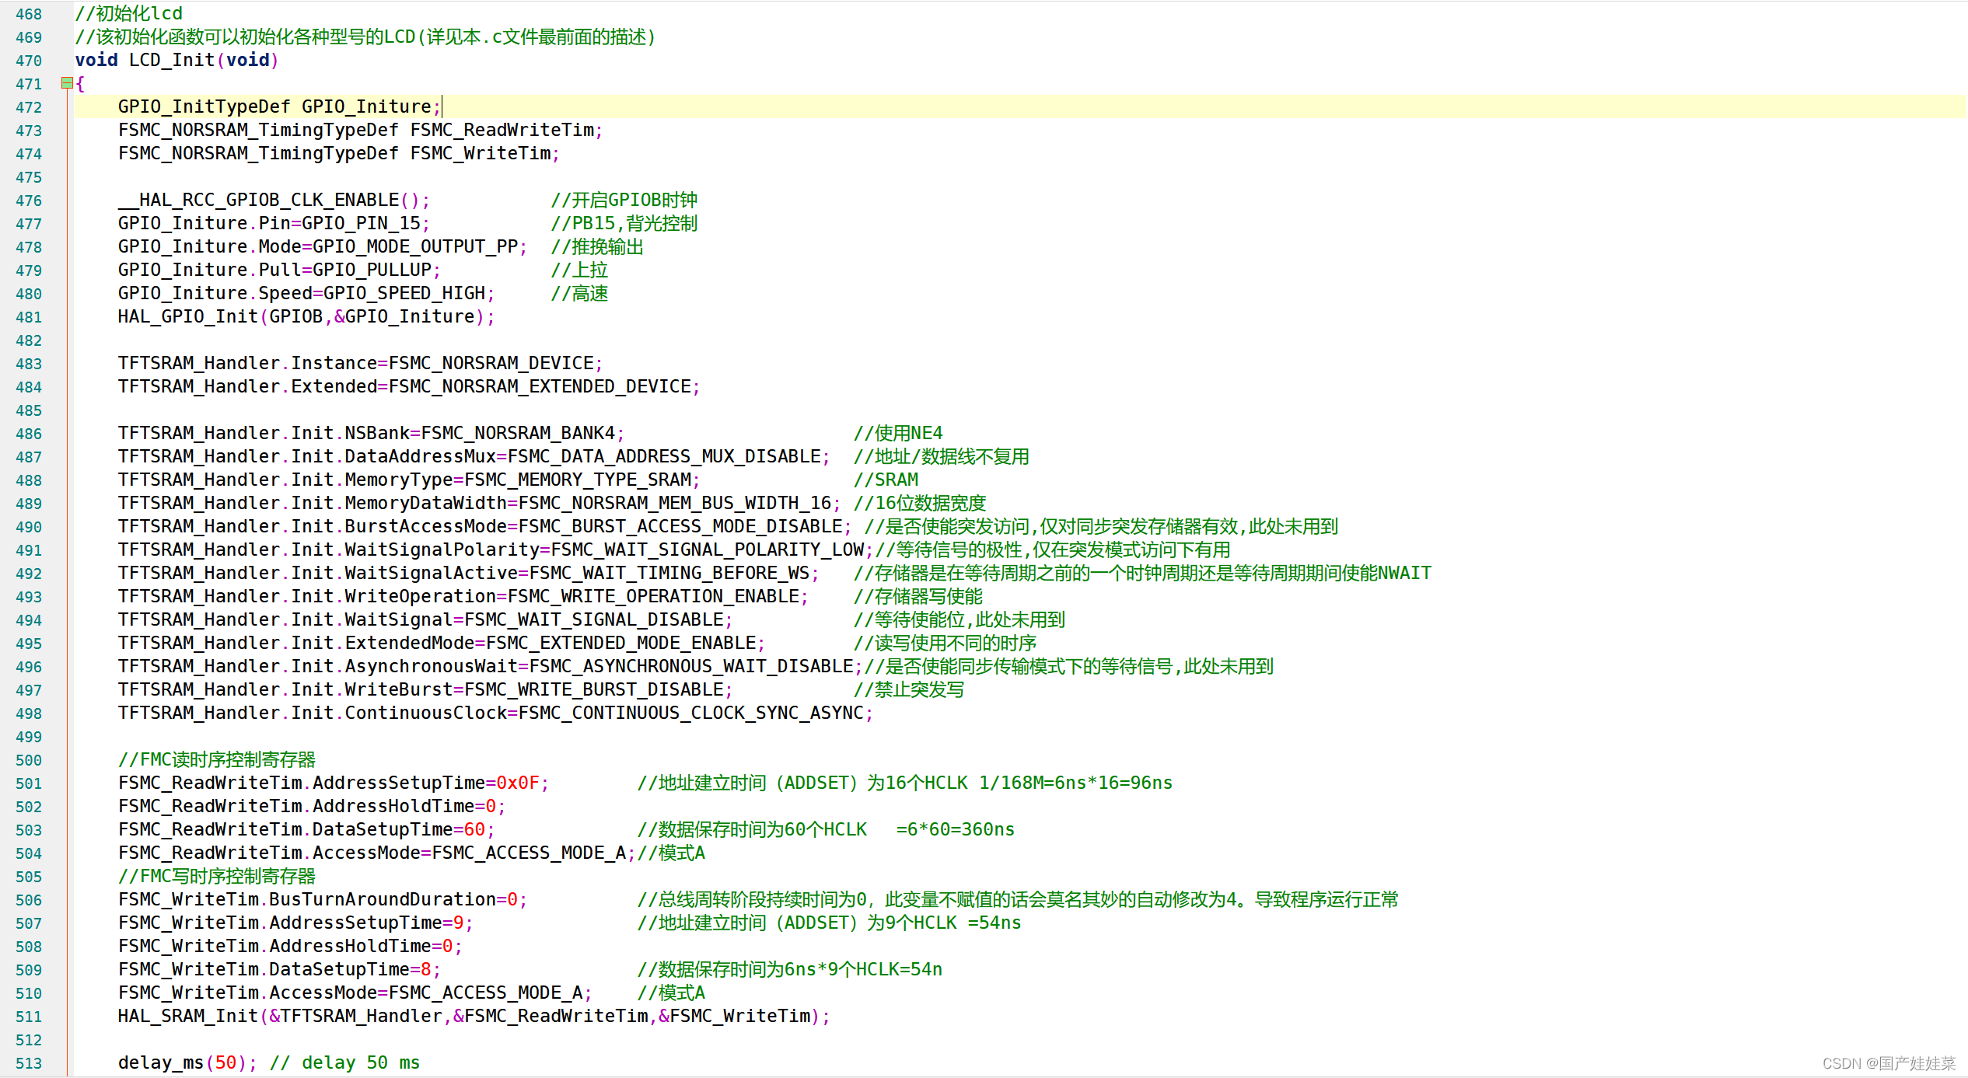1968x1078 pixels.
Task: Click comment '// delay 50 ms'
Action: [x=344, y=1062]
